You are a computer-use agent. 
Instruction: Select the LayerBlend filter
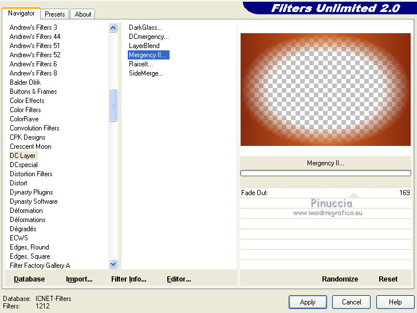click(144, 46)
